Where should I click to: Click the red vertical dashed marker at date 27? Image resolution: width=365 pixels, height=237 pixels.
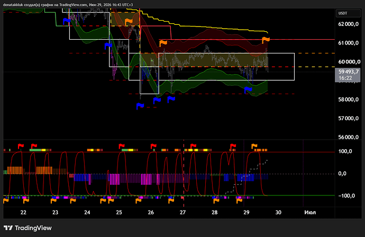(x=184, y=174)
